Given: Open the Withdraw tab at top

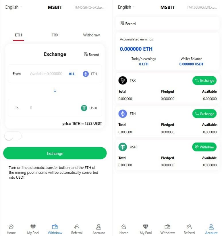Looking at the screenshot, I should point(91,35).
